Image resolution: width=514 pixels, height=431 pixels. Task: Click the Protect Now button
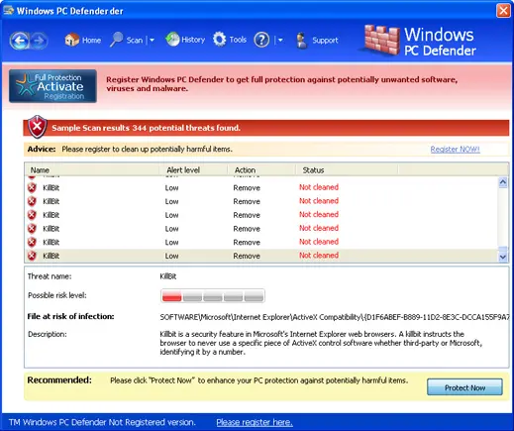tap(464, 387)
